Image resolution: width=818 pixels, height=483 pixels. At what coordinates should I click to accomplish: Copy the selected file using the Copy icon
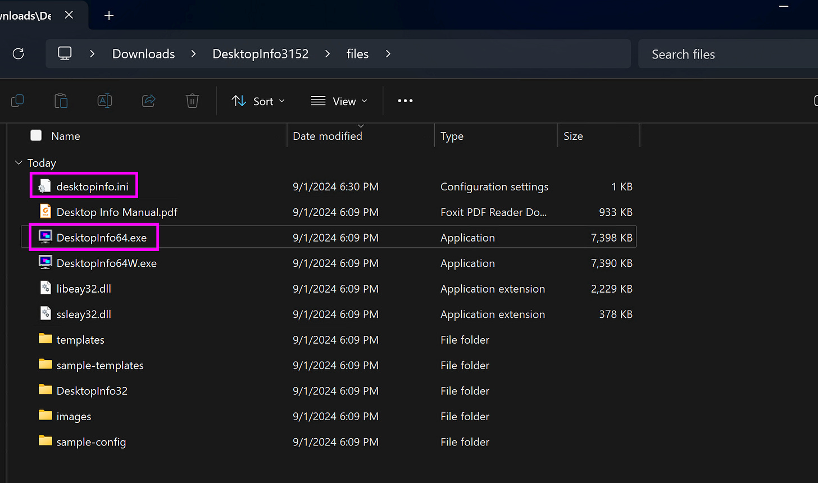[x=17, y=101]
